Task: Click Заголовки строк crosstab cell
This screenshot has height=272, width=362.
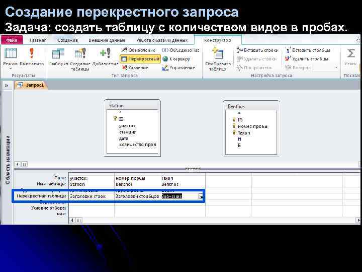Action: [x=92, y=196]
